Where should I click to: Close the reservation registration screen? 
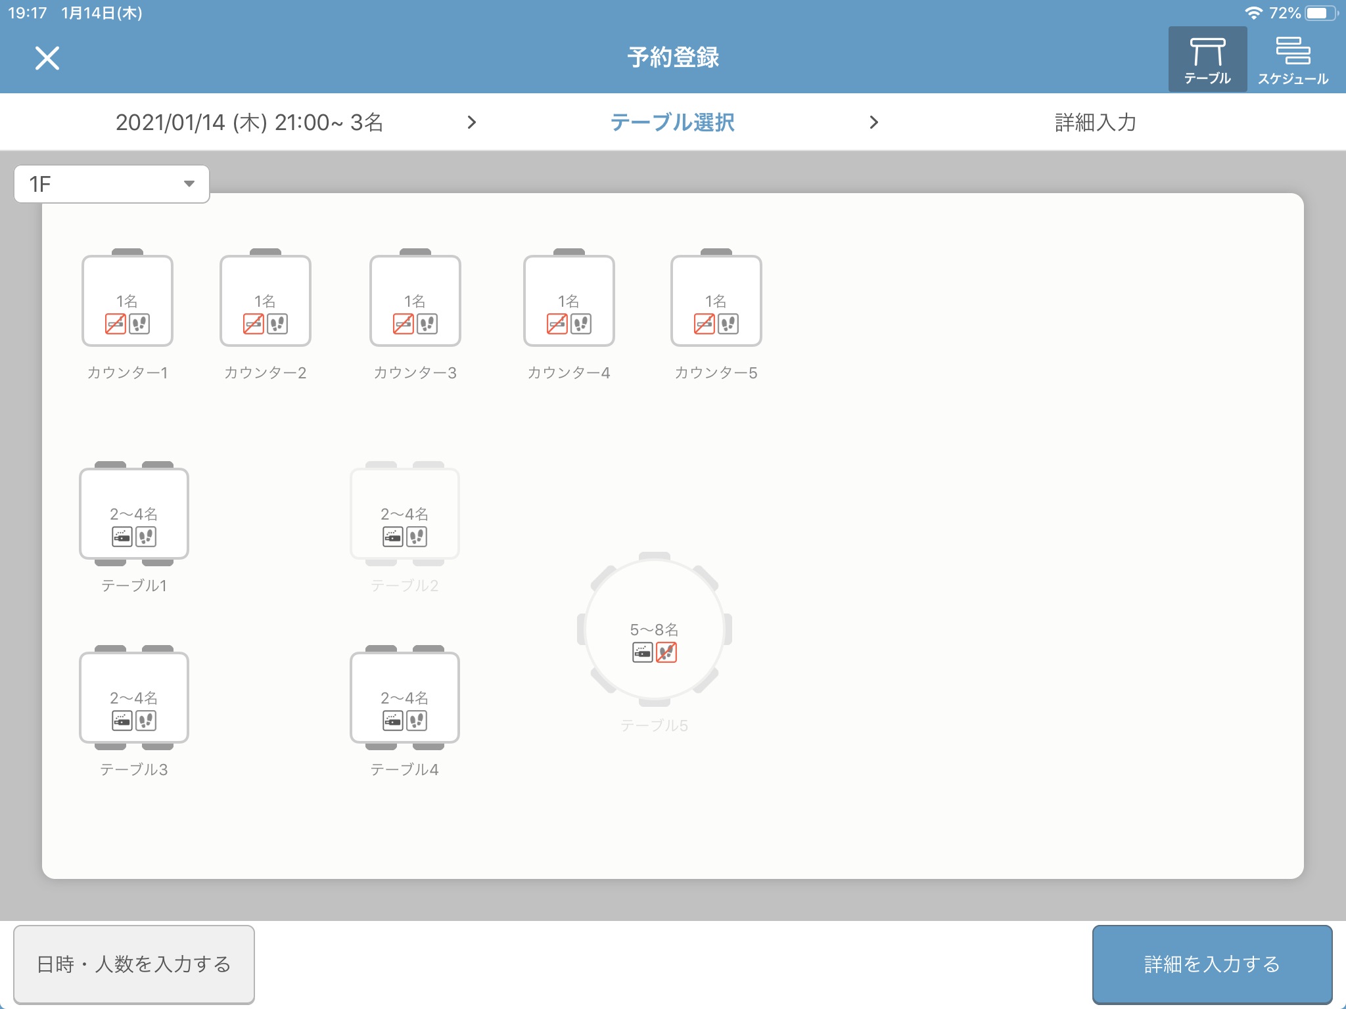[47, 58]
